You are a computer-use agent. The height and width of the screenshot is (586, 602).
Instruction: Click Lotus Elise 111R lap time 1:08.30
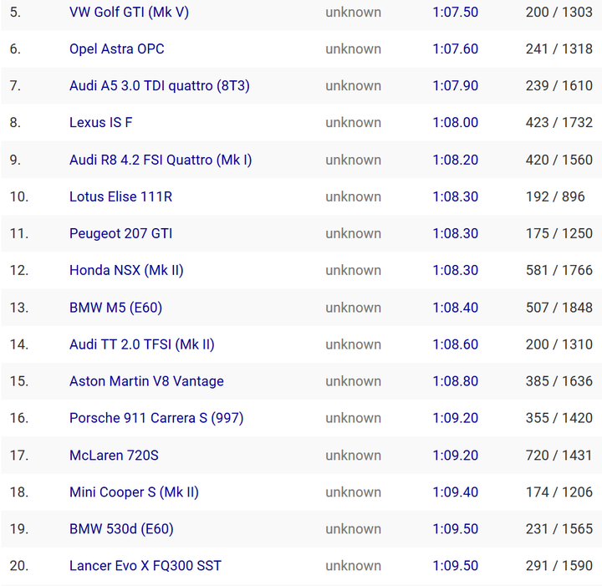[456, 197]
